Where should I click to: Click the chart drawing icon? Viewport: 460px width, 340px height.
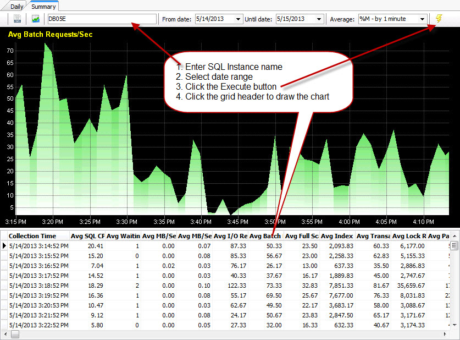coord(35,18)
